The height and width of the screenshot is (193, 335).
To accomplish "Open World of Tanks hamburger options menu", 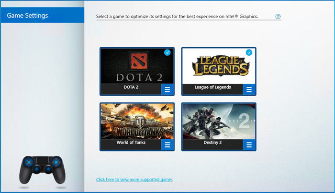I will 167,145.
